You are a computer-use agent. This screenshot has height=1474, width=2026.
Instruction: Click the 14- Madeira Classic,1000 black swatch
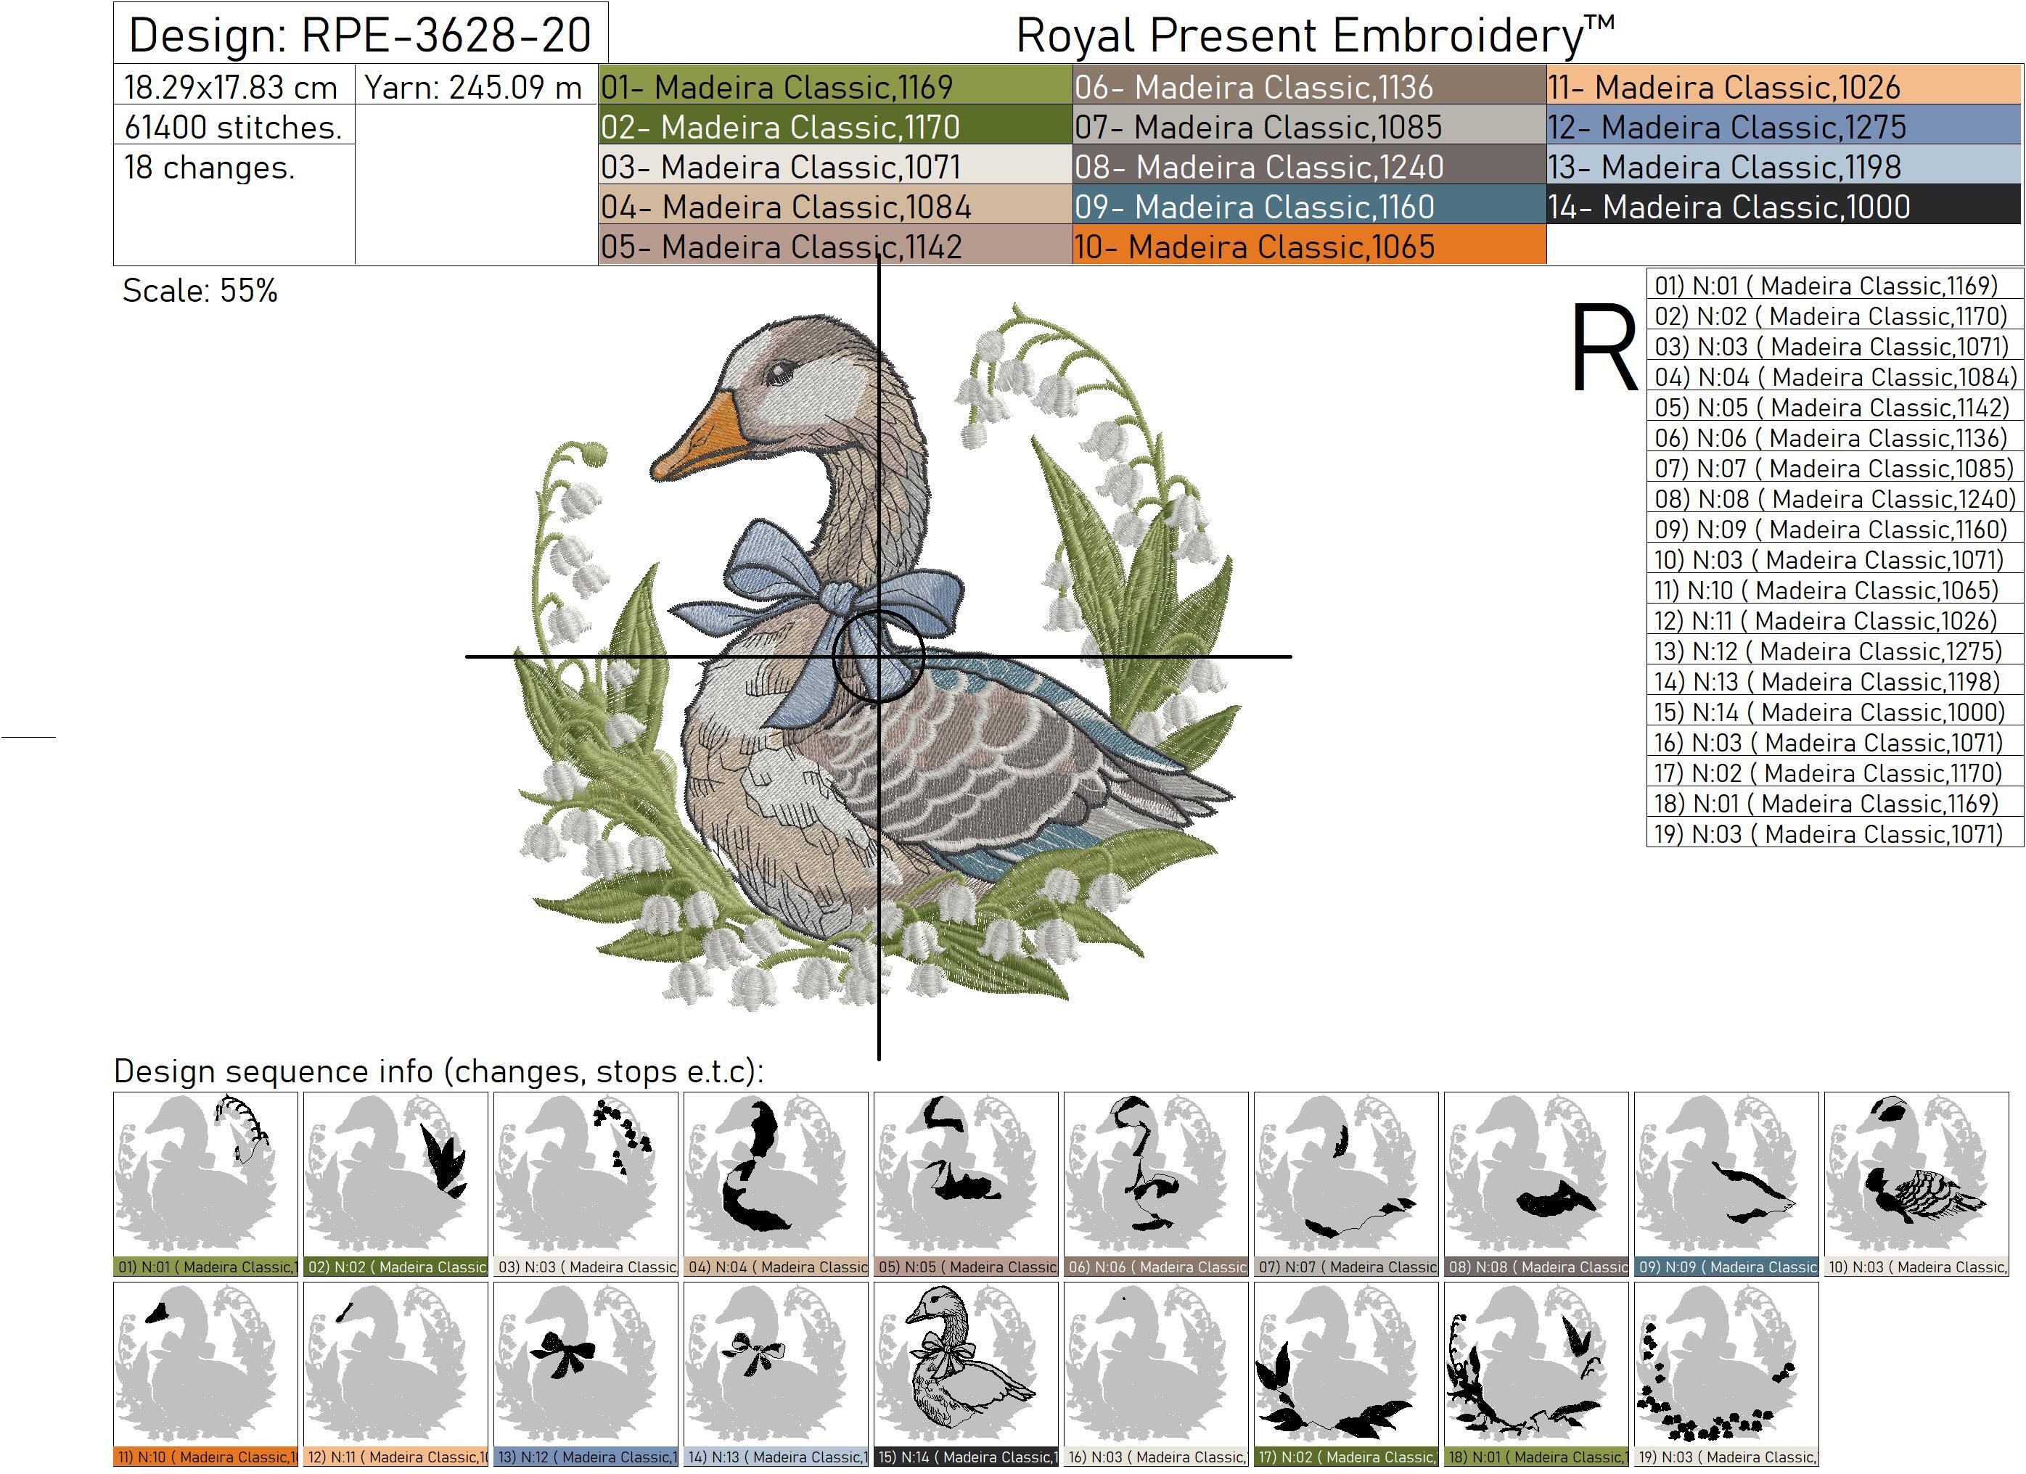point(1784,205)
